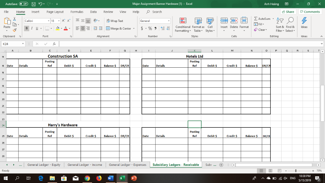325x183 pixels.
Task: Click the Share button
Action: coord(288,11)
